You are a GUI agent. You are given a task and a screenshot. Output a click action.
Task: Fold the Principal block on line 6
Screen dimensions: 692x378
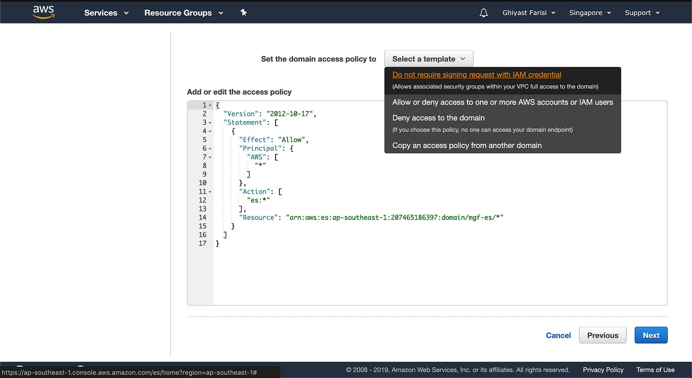(210, 149)
